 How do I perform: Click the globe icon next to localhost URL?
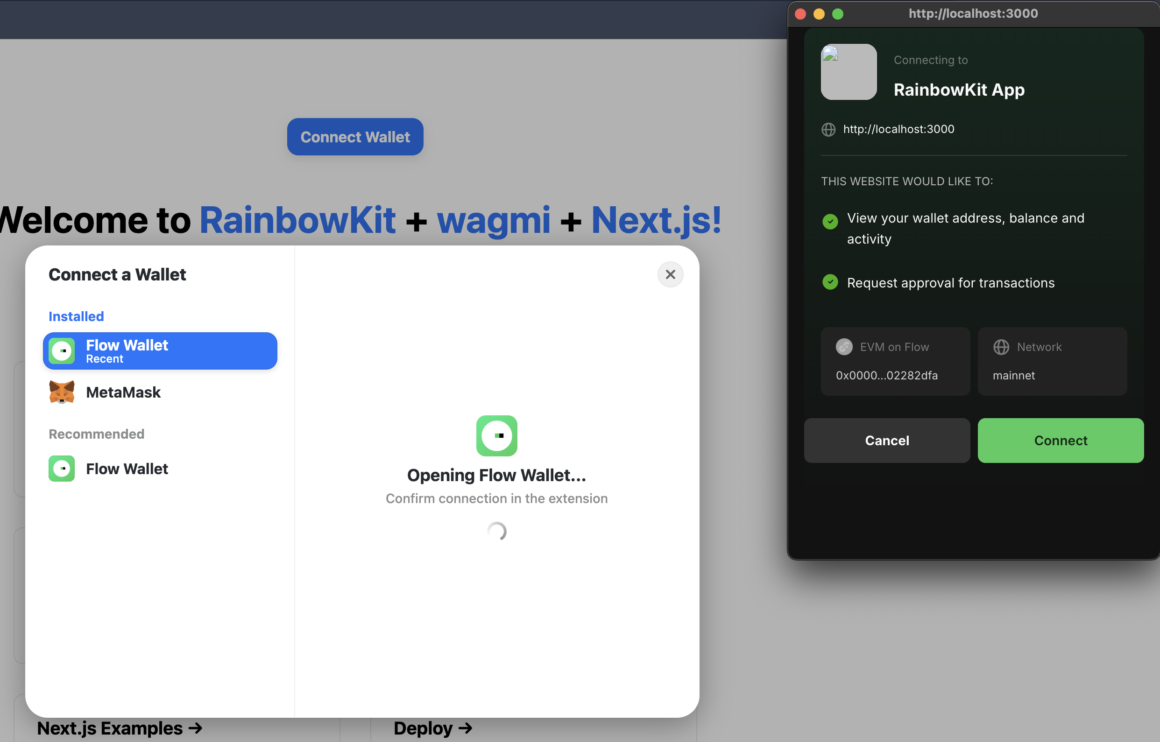[x=828, y=129]
